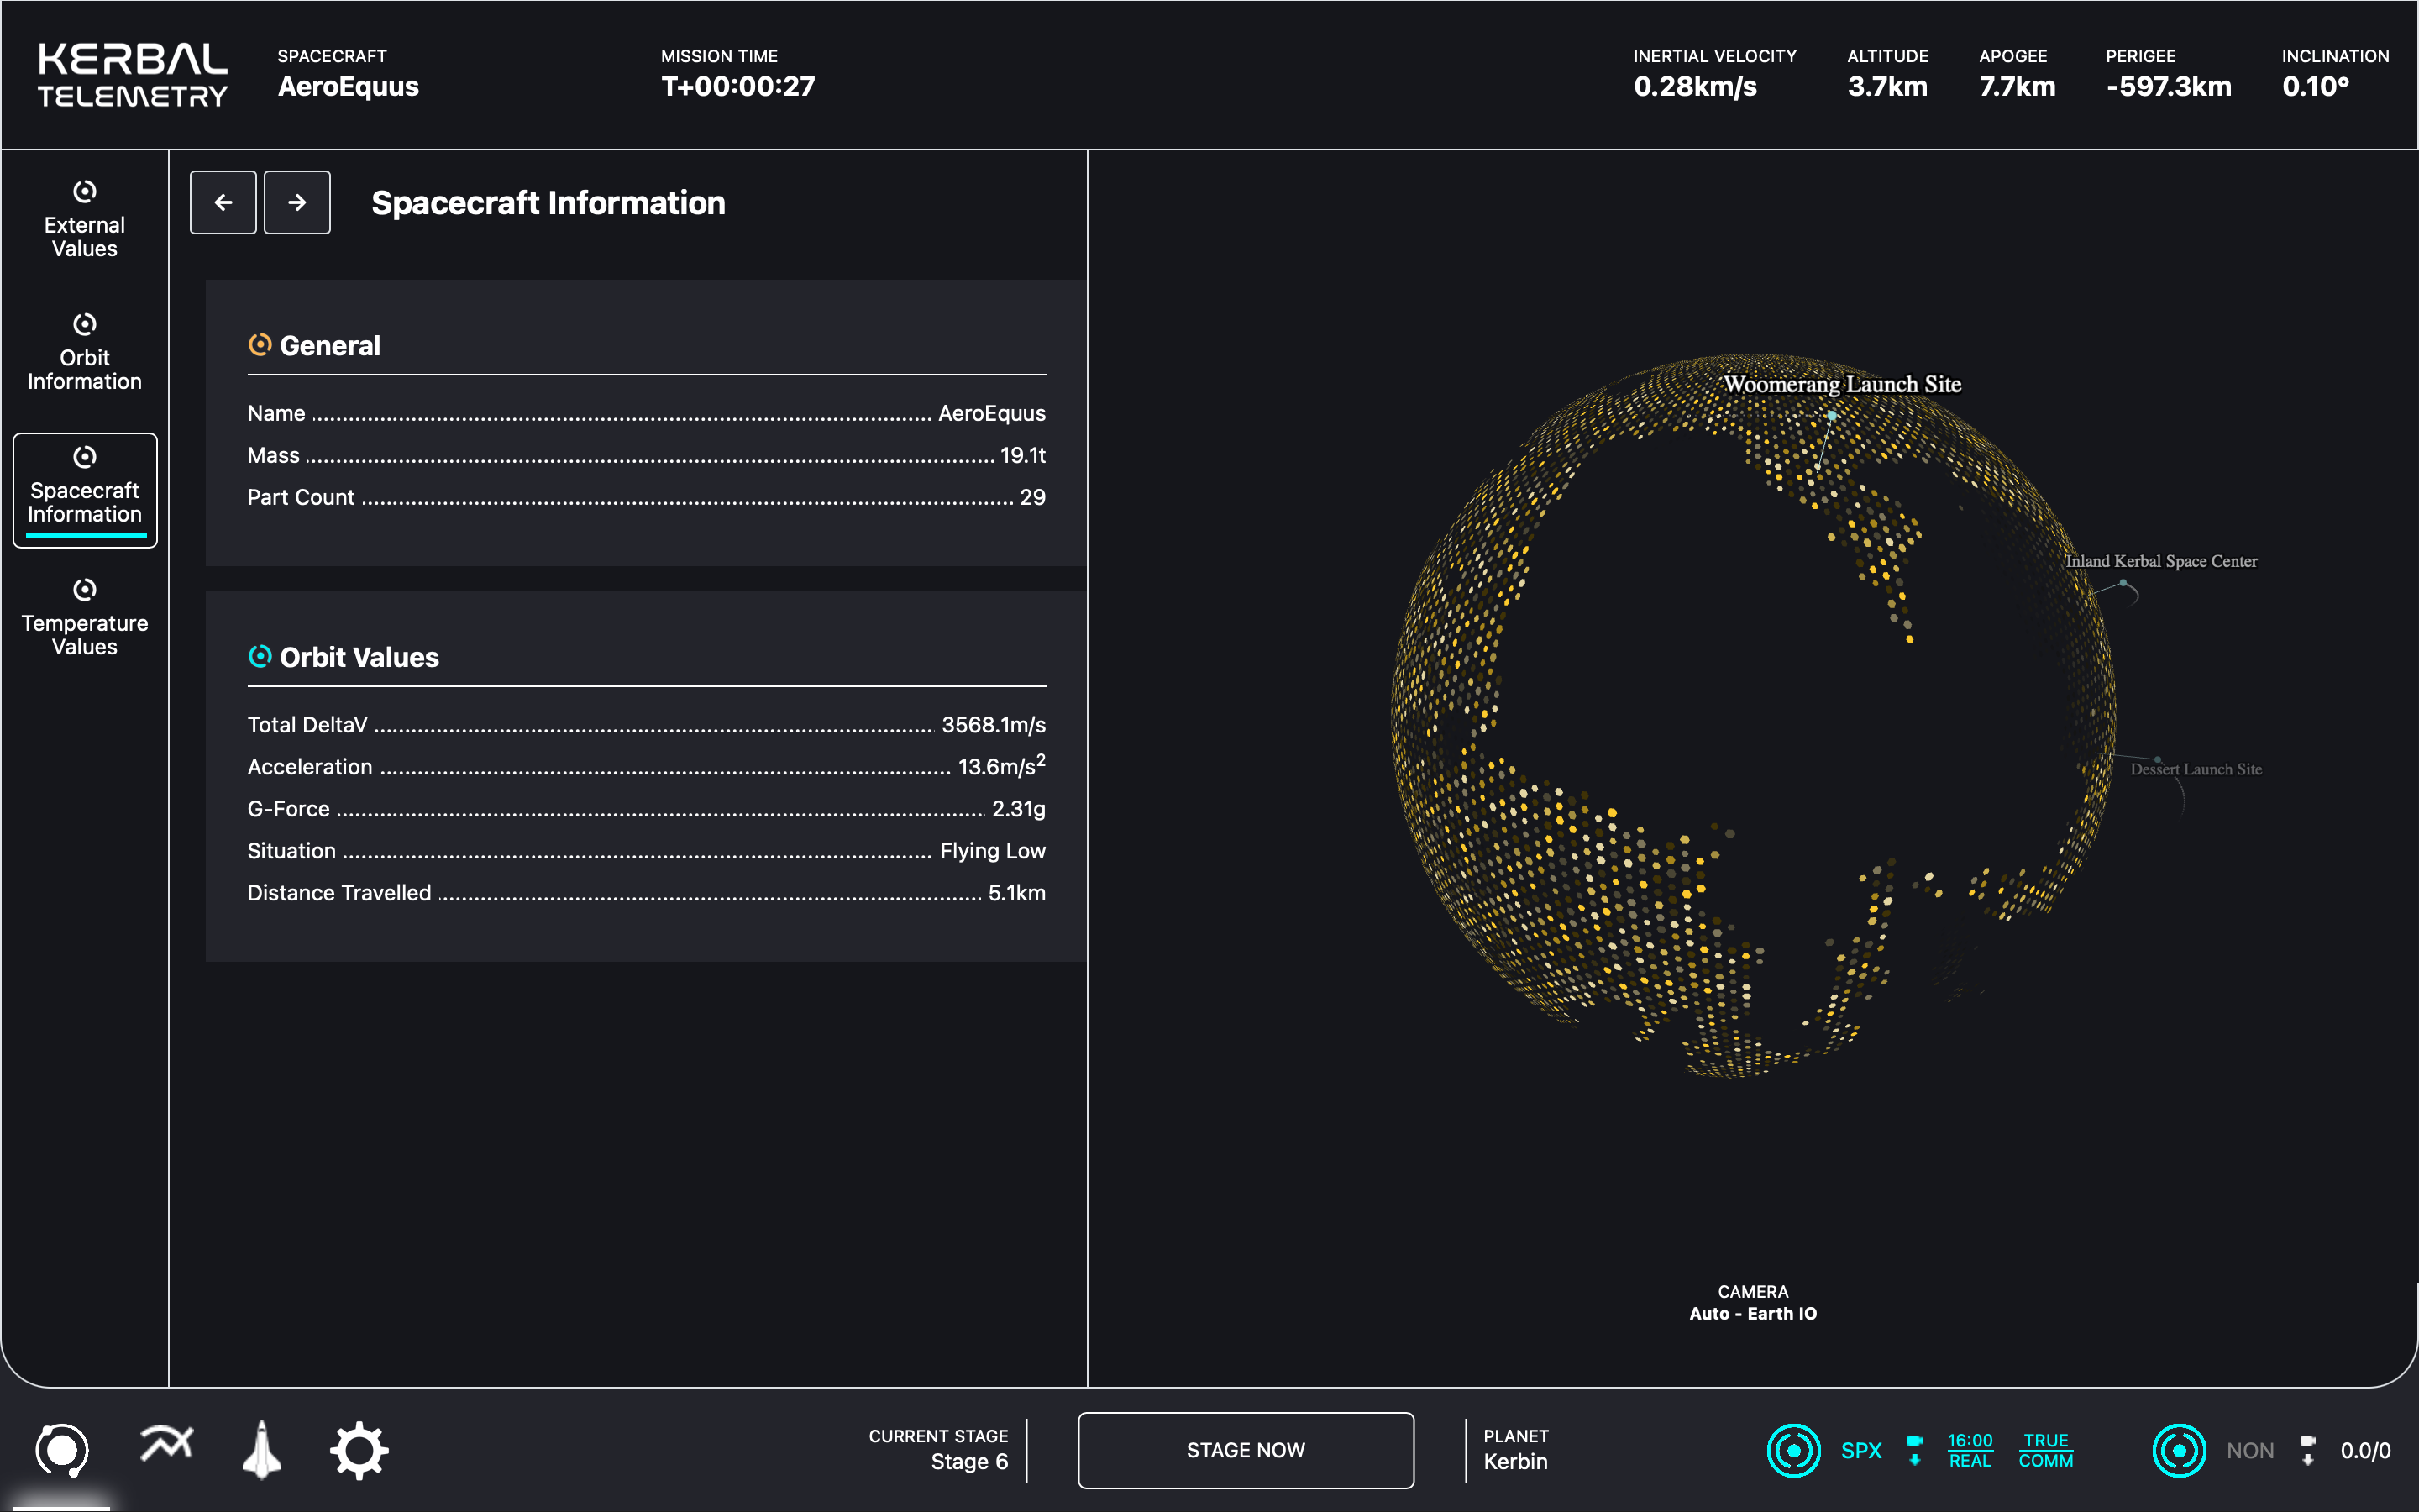Image resolution: width=2419 pixels, height=1512 pixels.
Task: Go to next page with right arrow
Action: pyautogui.click(x=296, y=202)
